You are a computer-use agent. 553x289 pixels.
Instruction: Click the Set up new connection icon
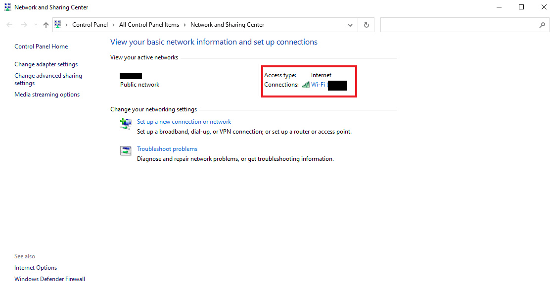point(126,123)
